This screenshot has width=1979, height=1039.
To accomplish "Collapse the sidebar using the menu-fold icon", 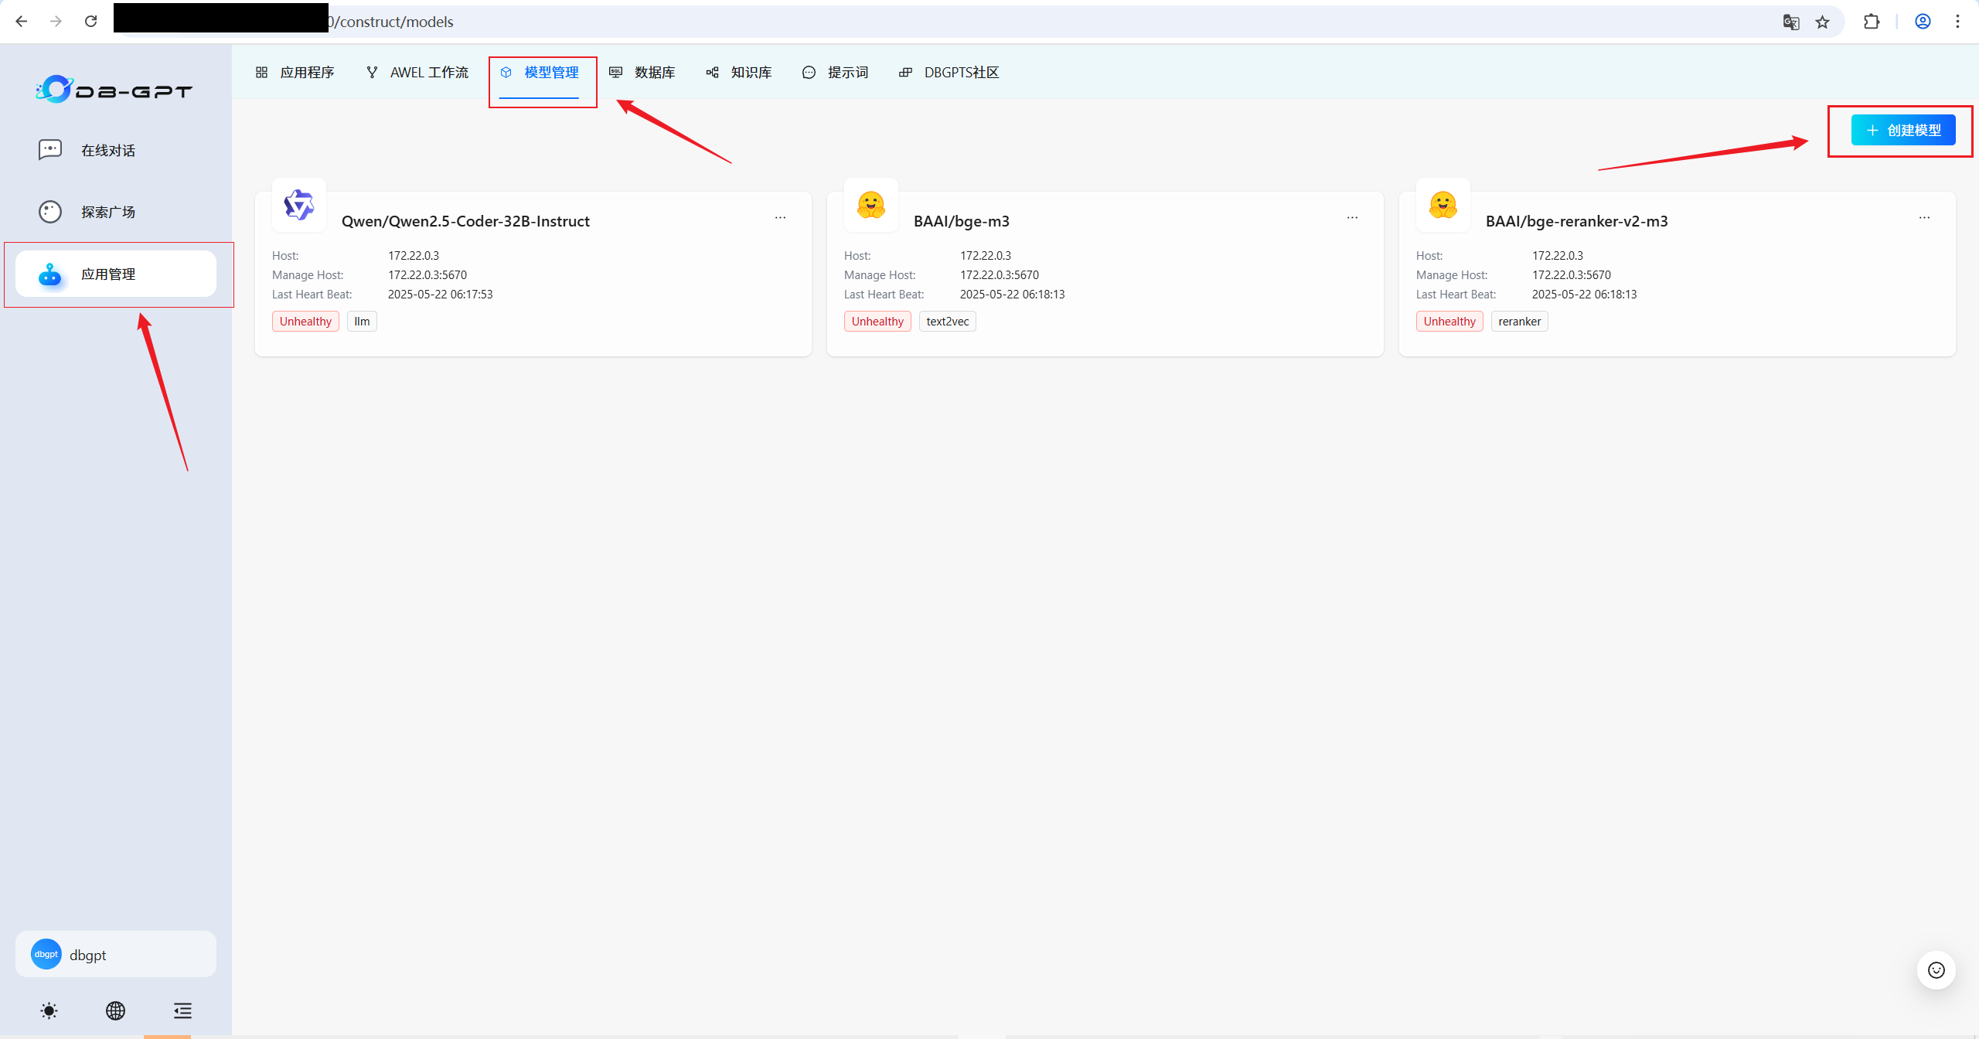I will (x=182, y=1010).
